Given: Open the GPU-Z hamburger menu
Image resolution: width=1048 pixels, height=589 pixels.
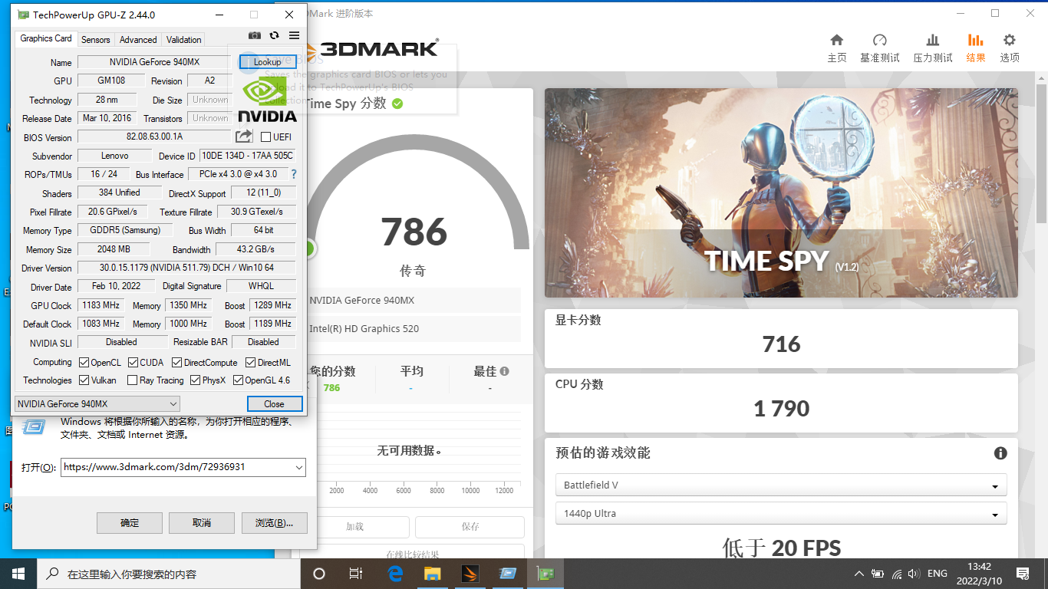Looking at the screenshot, I should 295,35.
